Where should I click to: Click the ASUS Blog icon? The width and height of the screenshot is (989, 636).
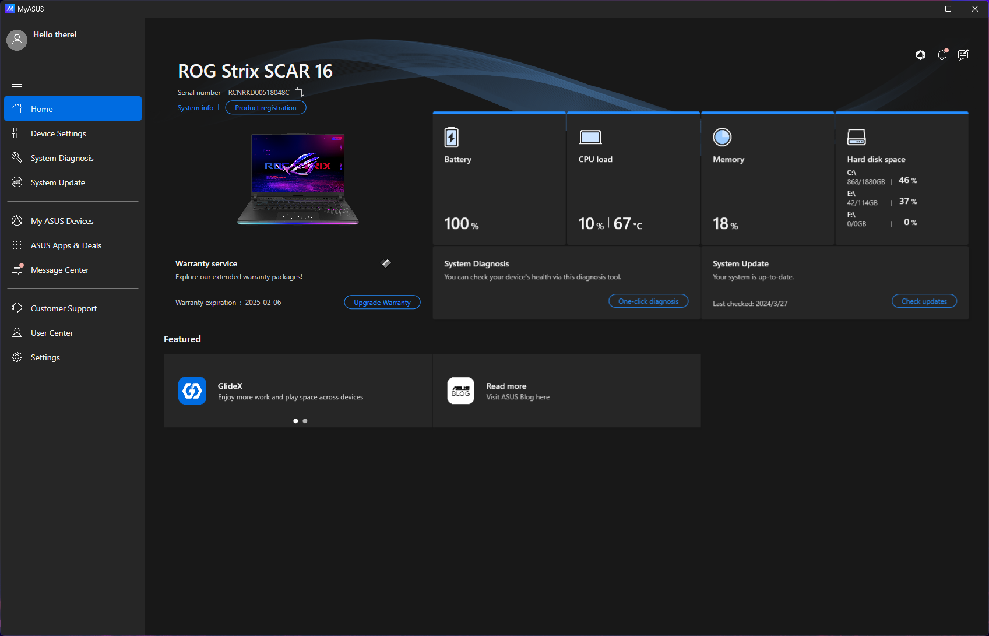(461, 391)
